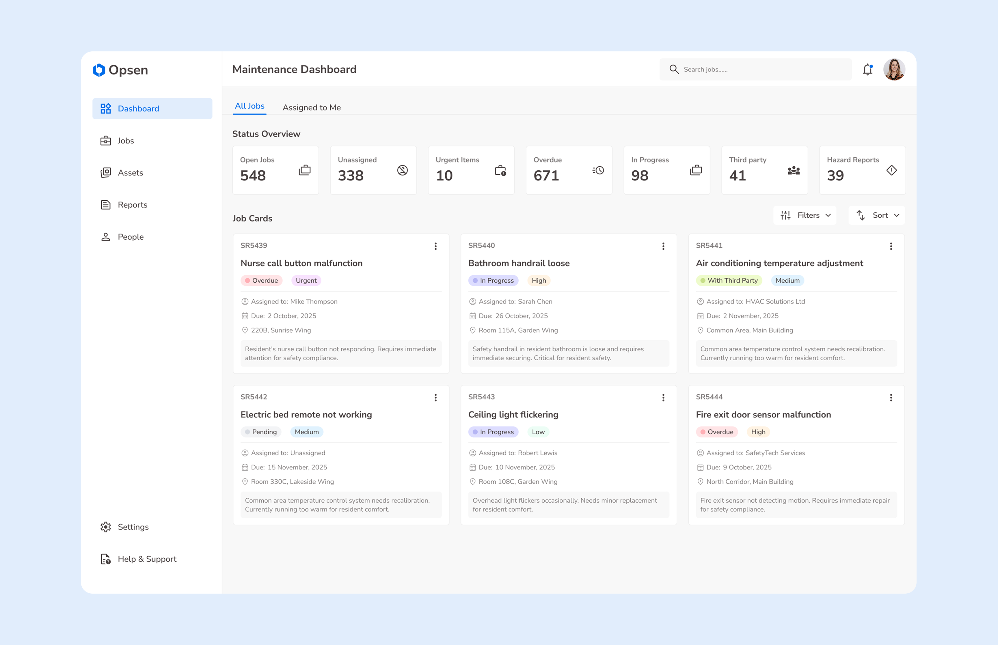
Task: Click the People icon in the sidebar
Action: pyautogui.click(x=106, y=236)
